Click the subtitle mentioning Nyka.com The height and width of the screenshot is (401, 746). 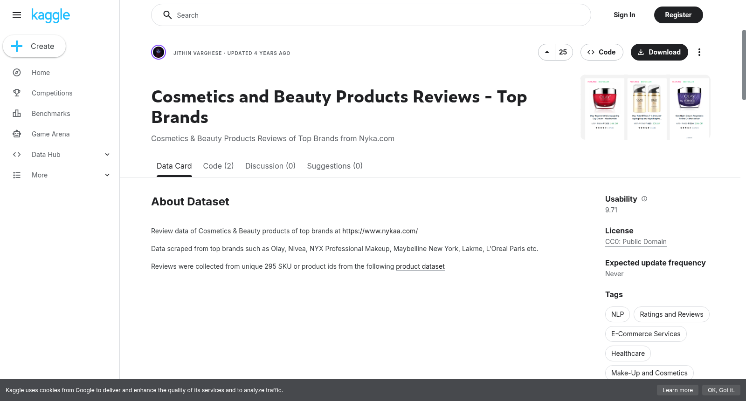(x=273, y=138)
